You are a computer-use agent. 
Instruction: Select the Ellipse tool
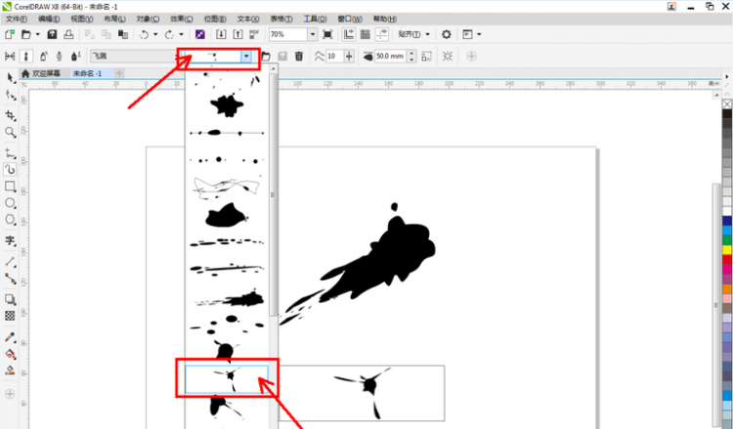pyautogui.click(x=10, y=203)
